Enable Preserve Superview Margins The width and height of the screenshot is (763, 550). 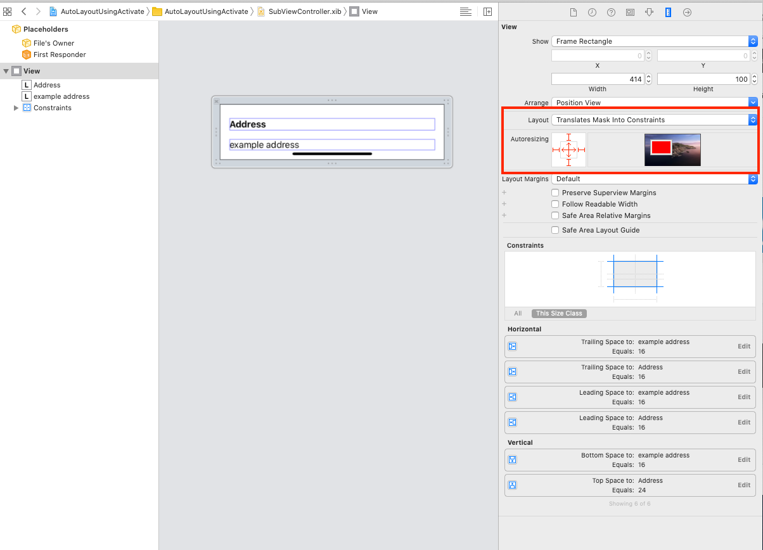(x=555, y=193)
